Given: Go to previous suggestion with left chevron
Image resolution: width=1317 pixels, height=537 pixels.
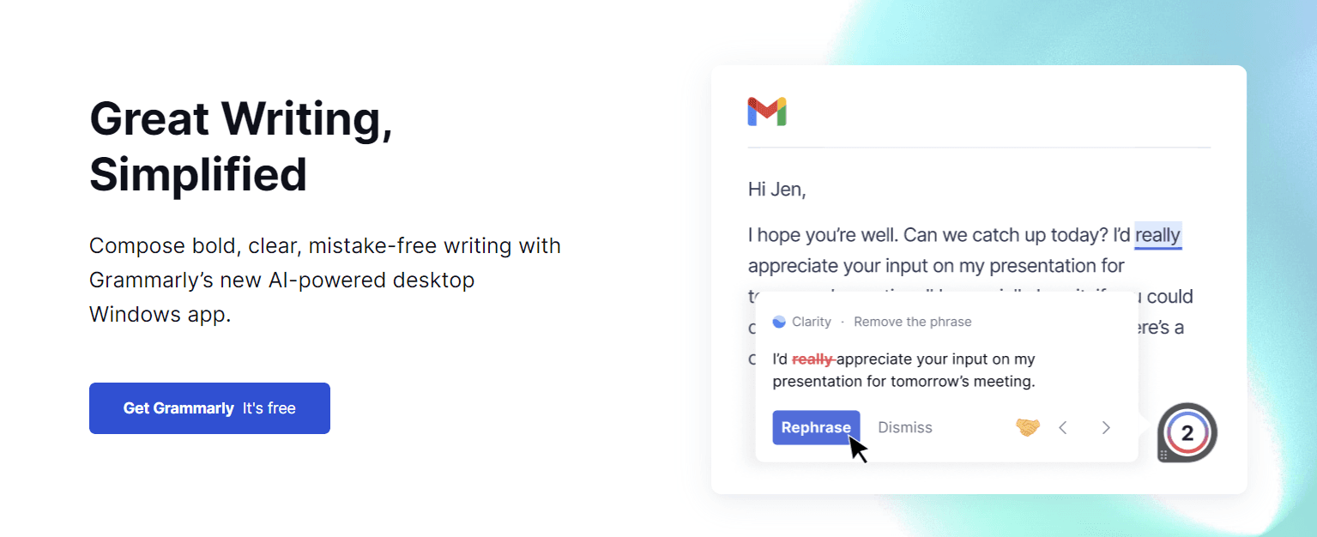Looking at the screenshot, I should point(1063,427).
